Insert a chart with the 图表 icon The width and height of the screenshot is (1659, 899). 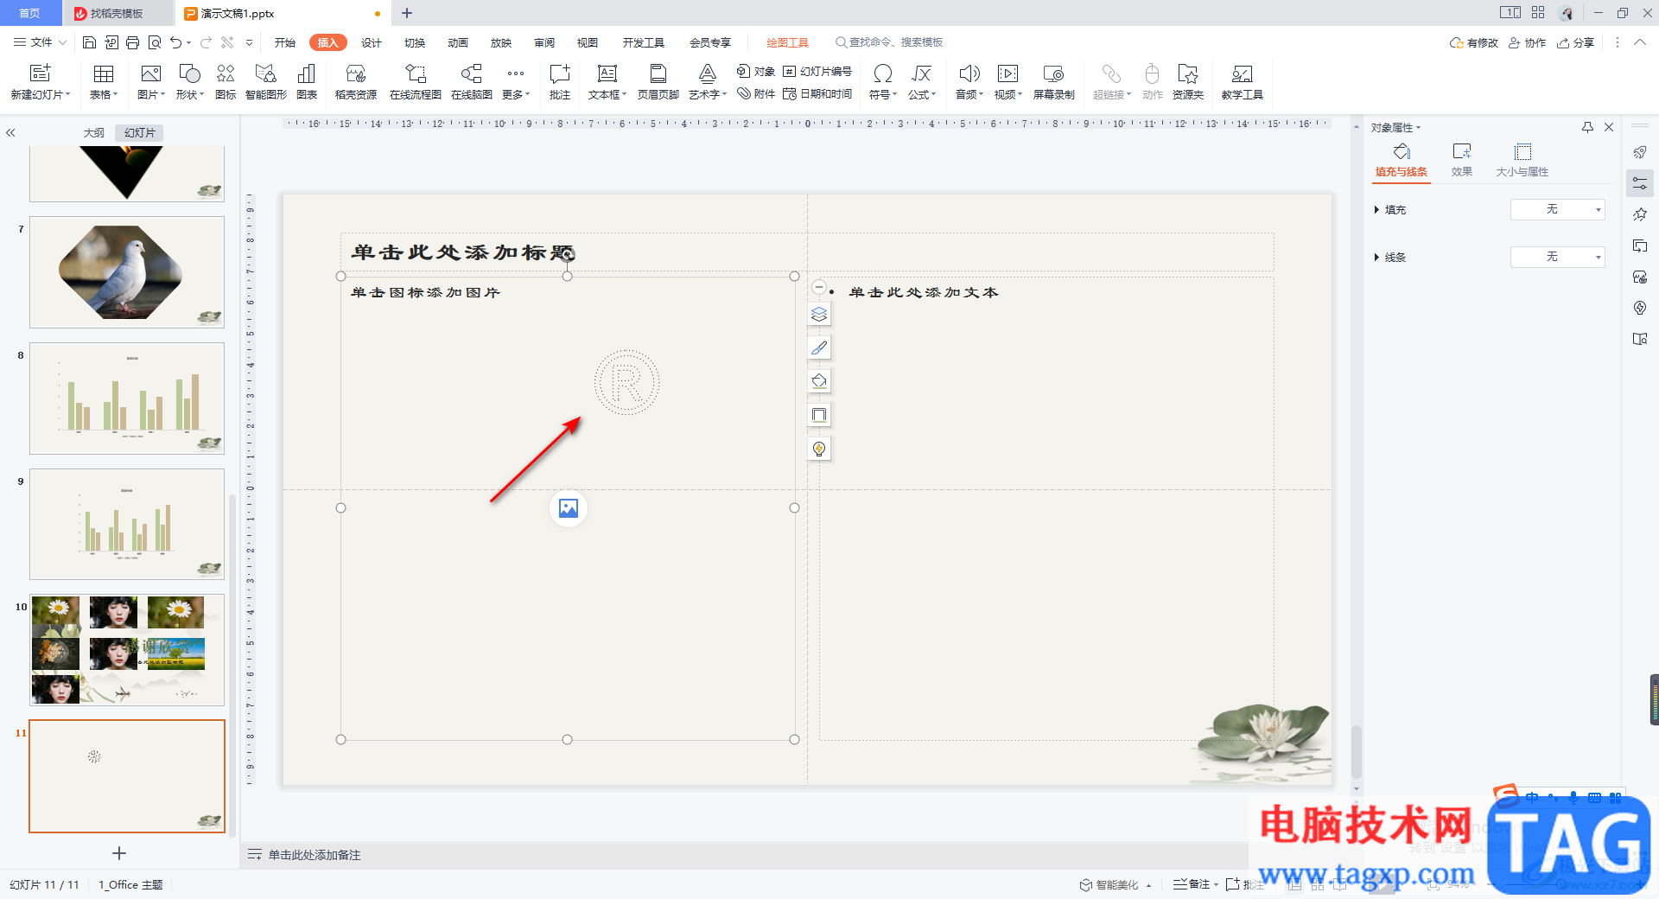point(307,82)
